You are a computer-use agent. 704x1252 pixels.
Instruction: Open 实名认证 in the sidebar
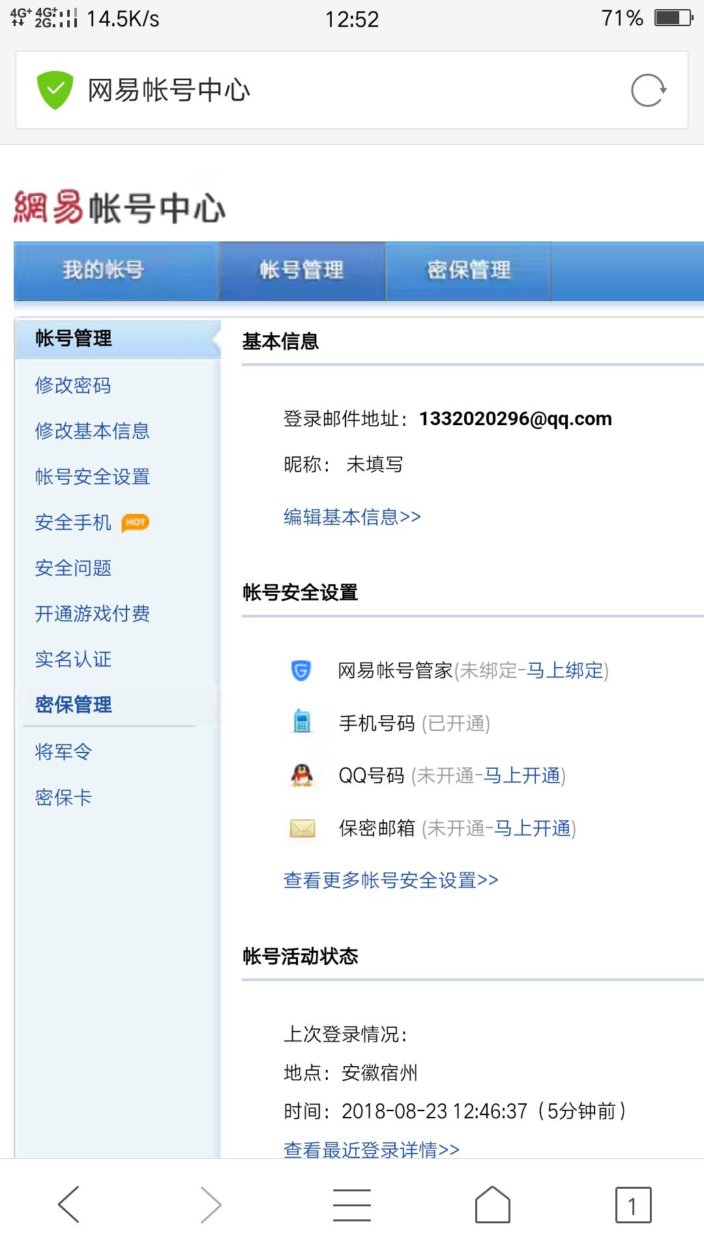tap(73, 659)
